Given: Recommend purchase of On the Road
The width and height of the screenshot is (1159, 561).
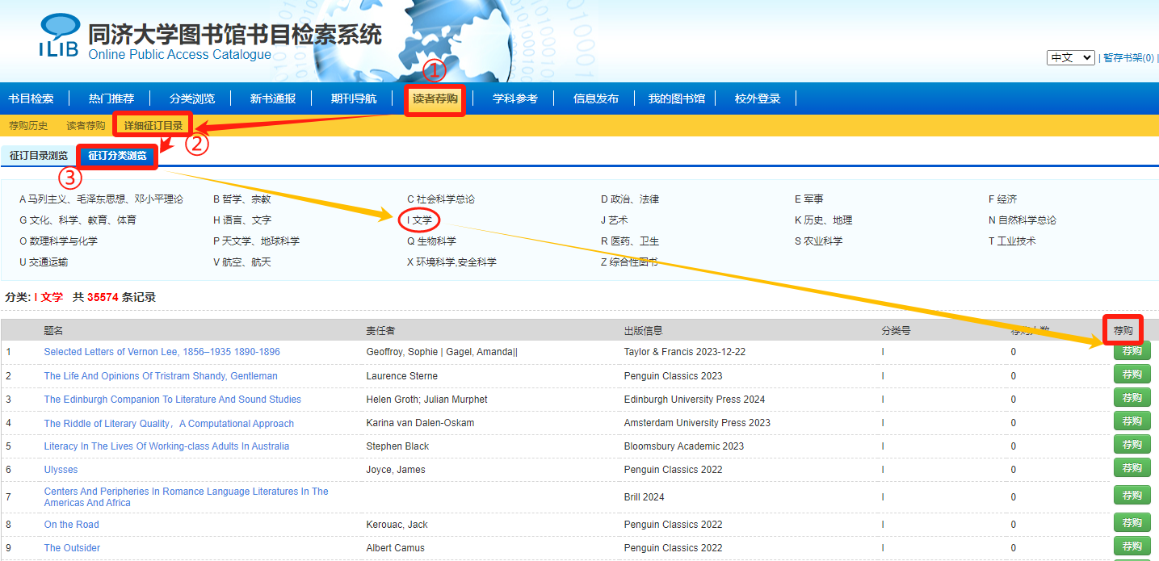Looking at the screenshot, I should click(x=1132, y=524).
